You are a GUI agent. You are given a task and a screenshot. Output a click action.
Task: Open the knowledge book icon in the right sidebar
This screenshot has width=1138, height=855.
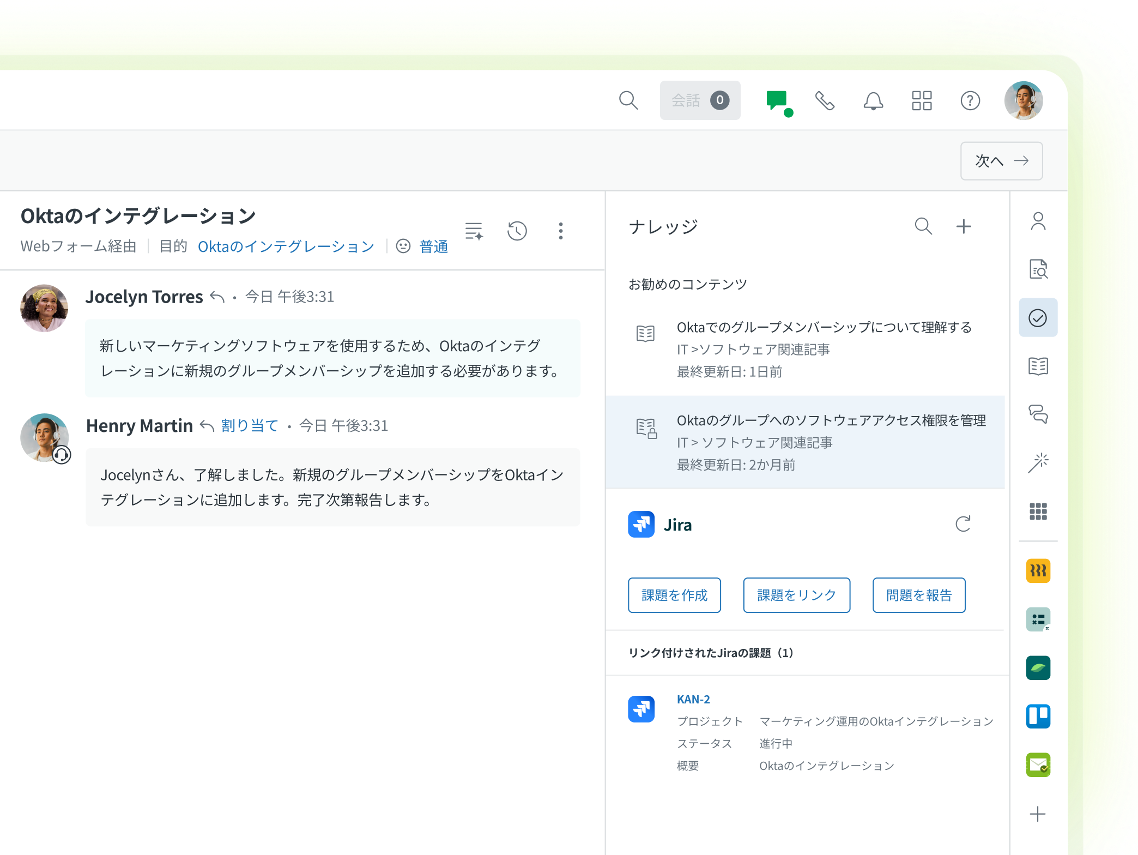[1038, 366]
